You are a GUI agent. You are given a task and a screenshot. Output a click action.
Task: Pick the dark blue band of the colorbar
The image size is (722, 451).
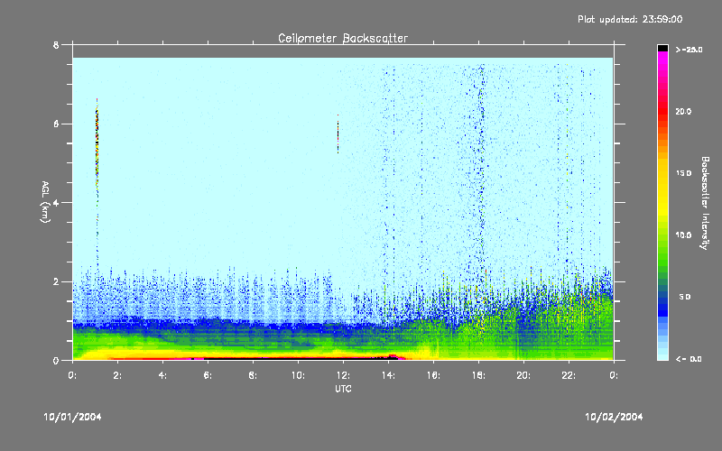pos(662,306)
